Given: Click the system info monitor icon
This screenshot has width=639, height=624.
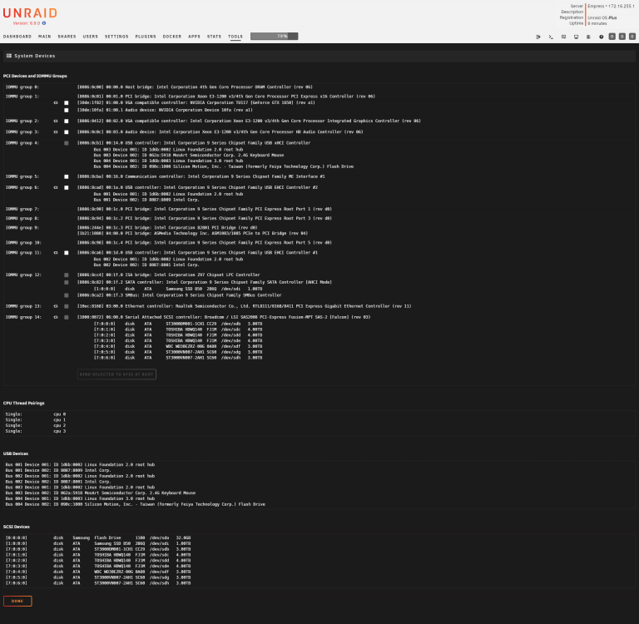Looking at the screenshot, I should [x=576, y=37].
